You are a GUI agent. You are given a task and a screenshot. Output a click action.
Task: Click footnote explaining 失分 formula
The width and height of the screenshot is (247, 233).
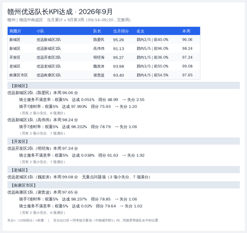[82, 220]
